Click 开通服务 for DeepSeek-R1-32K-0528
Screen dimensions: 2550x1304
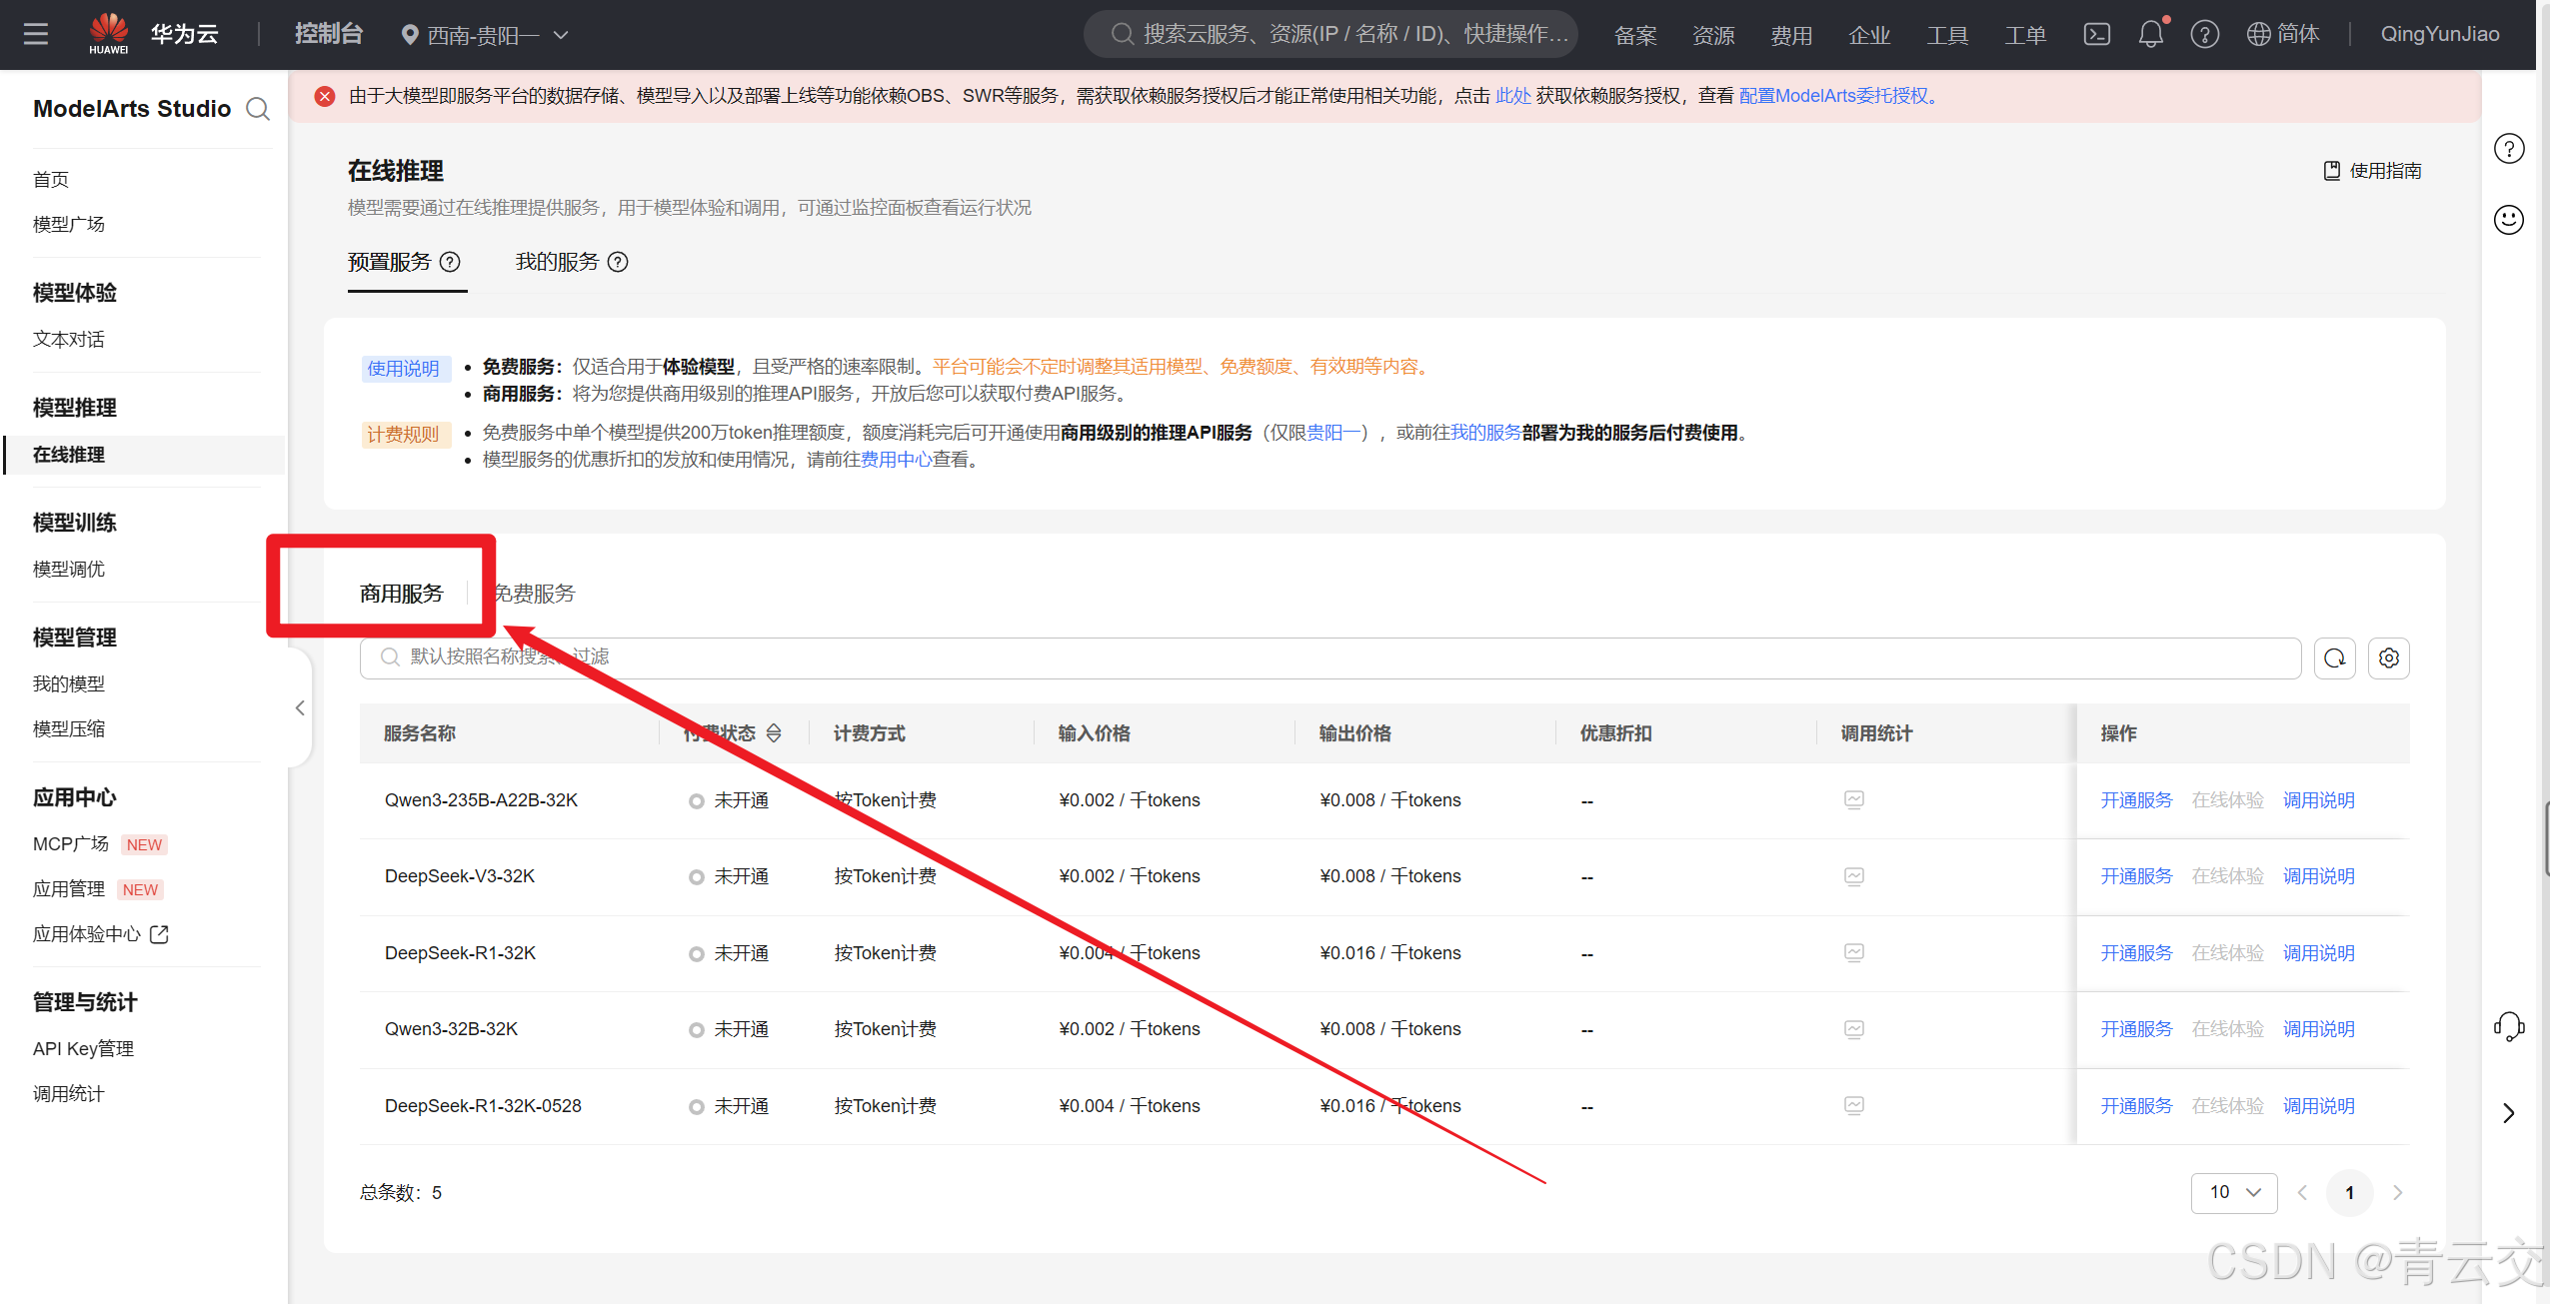tap(2136, 1106)
